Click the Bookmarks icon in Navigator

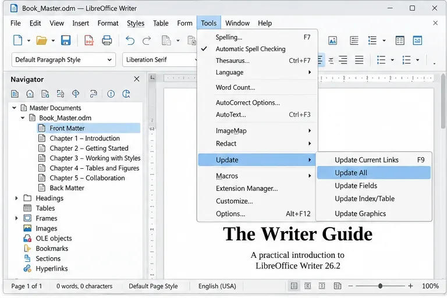click(27, 249)
